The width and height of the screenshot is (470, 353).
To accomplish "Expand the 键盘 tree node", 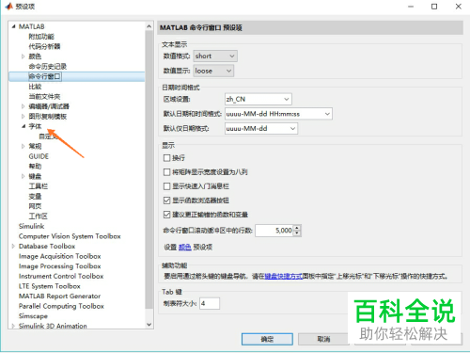I will click(x=23, y=176).
